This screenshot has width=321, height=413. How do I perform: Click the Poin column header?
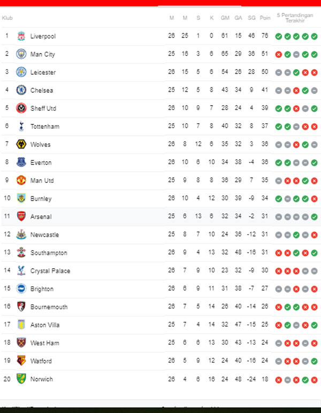265,18
